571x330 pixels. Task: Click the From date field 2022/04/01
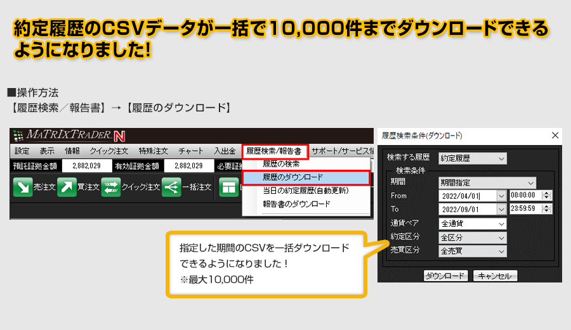[x=468, y=196]
